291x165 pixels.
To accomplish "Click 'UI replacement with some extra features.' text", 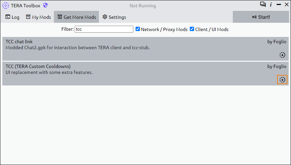I will pyautogui.click(x=49, y=72).
